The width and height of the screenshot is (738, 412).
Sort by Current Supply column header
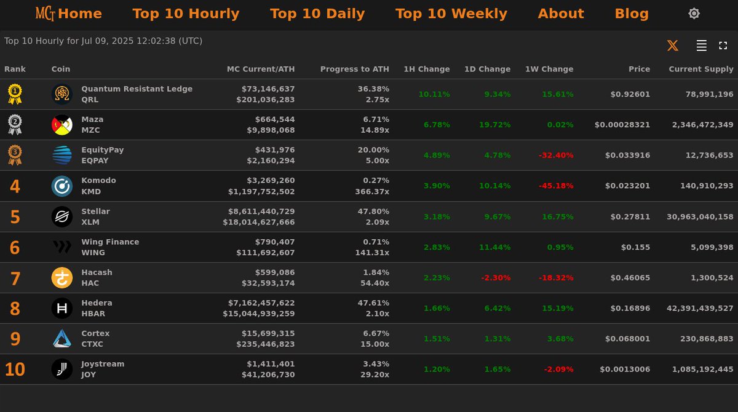tap(701, 69)
